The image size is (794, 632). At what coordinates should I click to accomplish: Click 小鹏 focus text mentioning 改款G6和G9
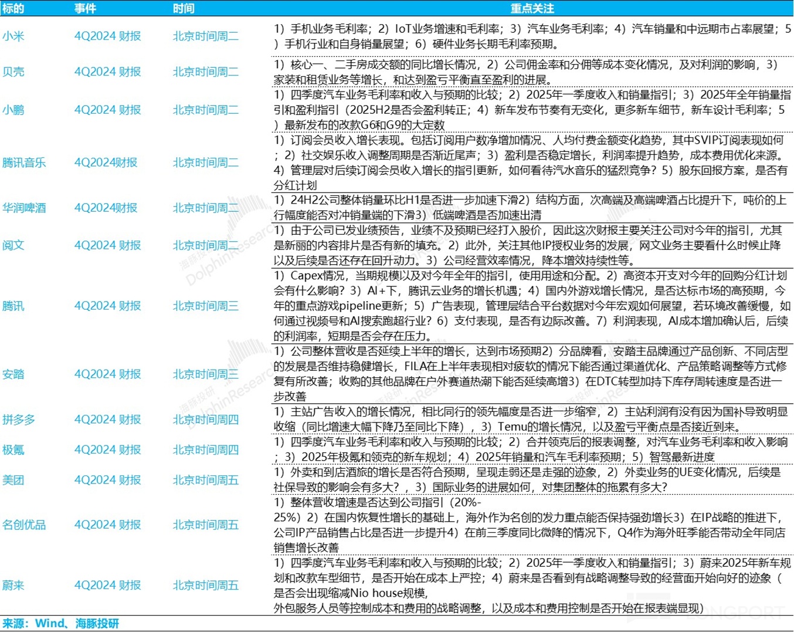[532, 110]
